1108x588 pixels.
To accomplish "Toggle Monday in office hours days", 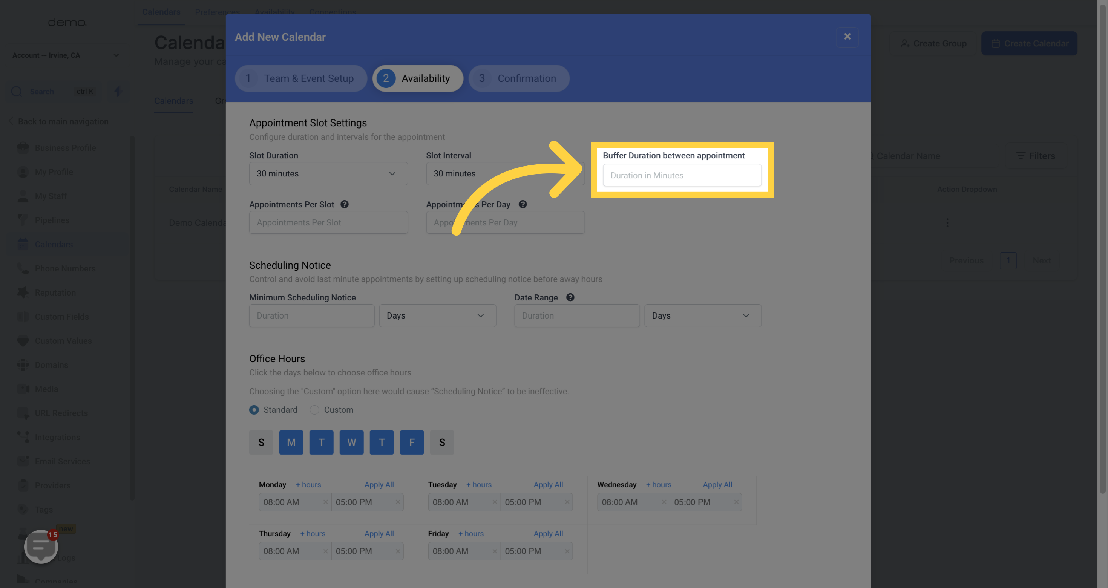I will pyautogui.click(x=291, y=442).
